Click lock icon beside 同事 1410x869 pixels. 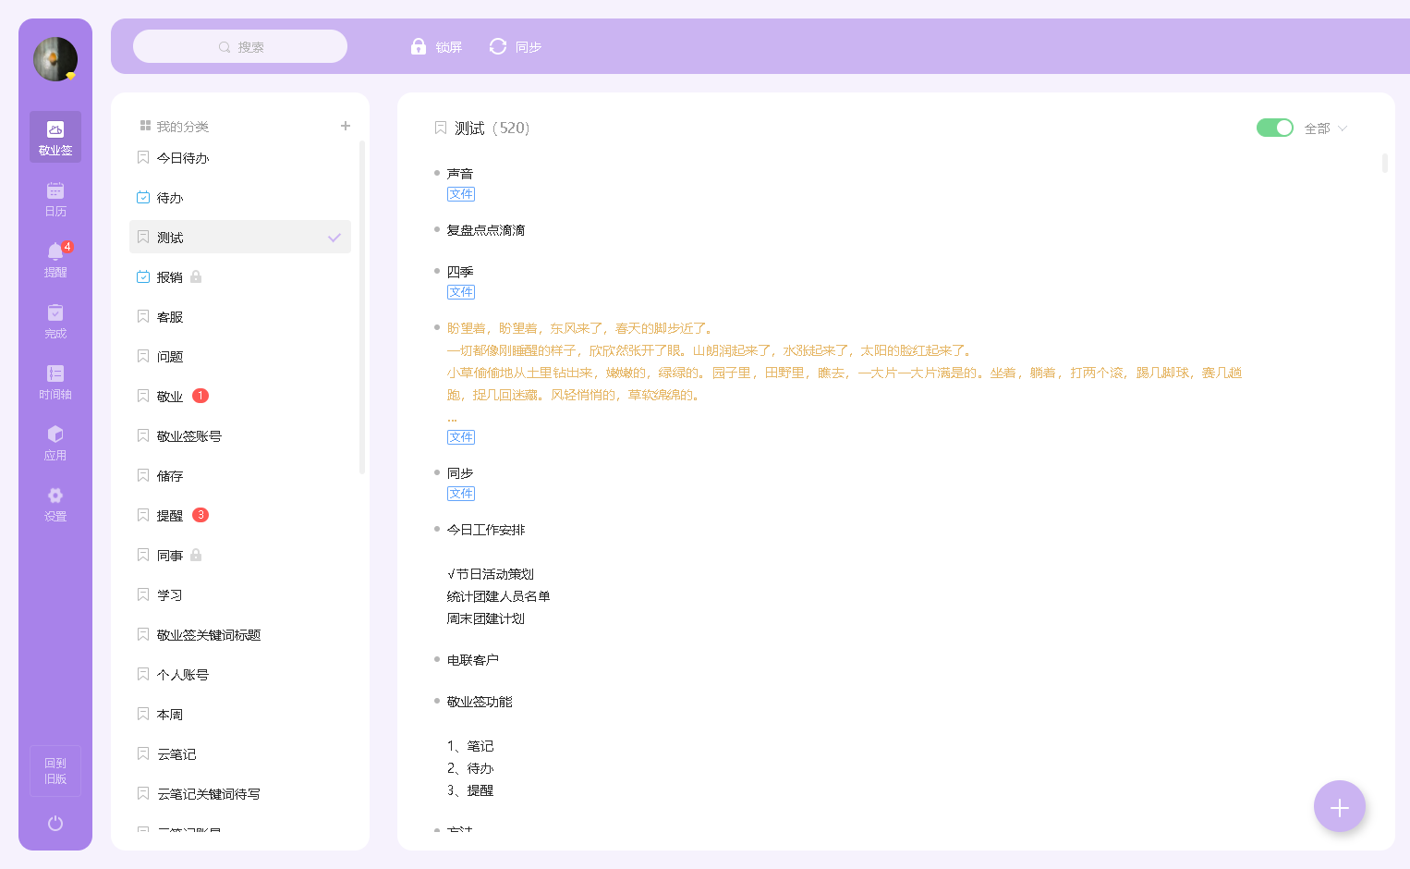[x=196, y=555]
